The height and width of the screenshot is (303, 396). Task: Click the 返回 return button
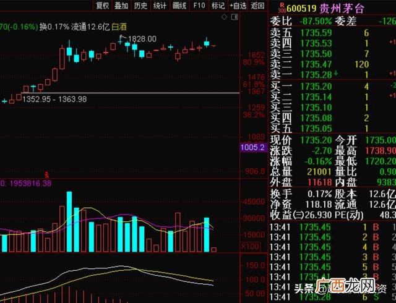[257, 6]
